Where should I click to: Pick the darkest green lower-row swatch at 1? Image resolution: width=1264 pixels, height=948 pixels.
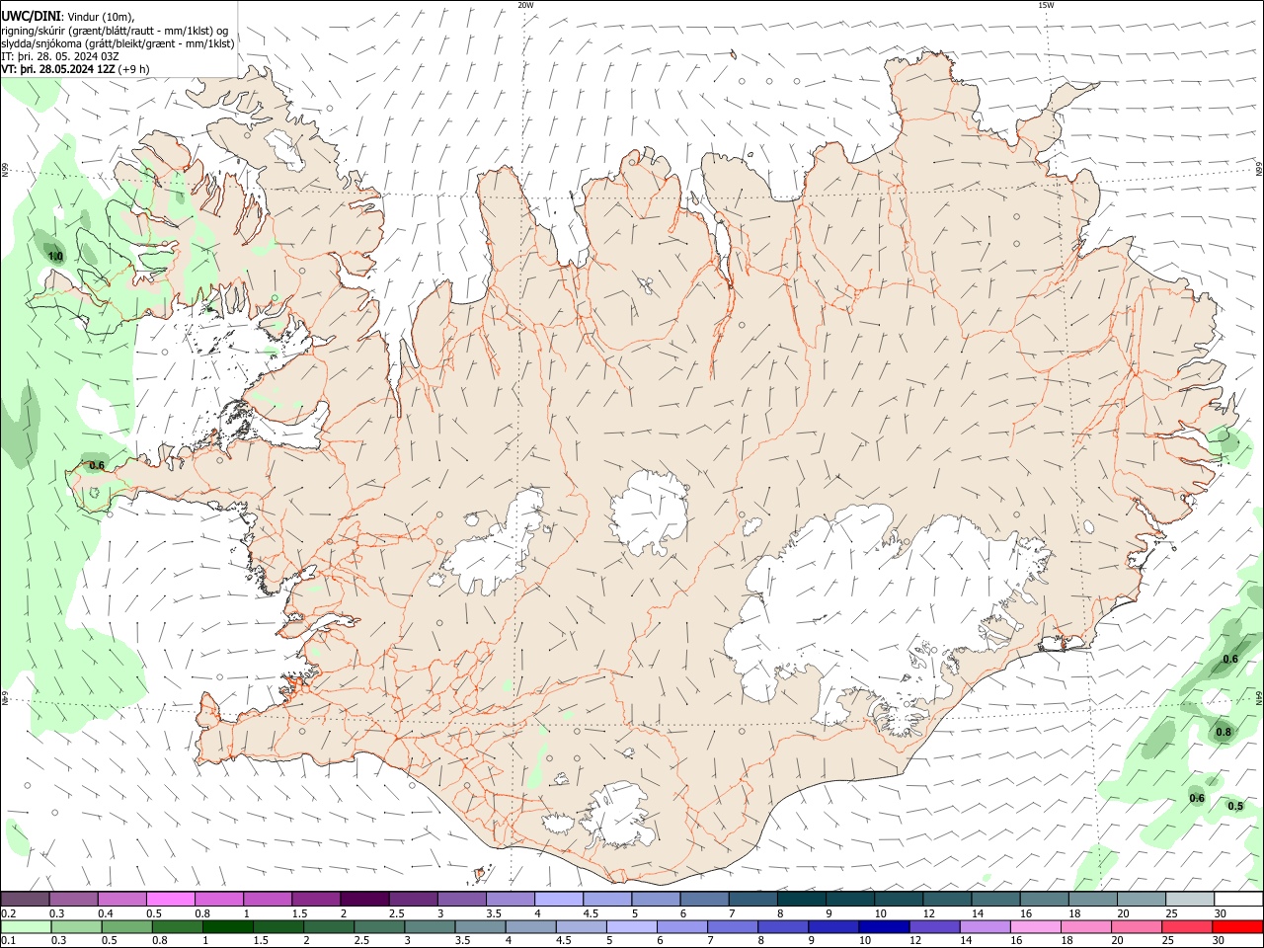tap(228, 927)
